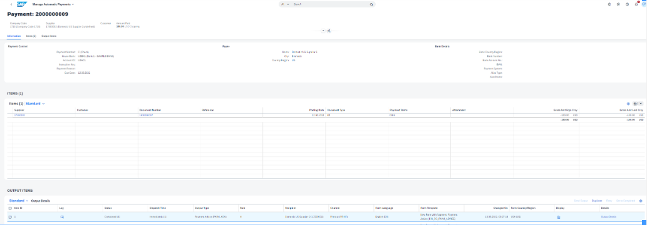This screenshot has width=647, height=225.
Task: Export the Items table to spreadsheet
Action: coord(636,104)
